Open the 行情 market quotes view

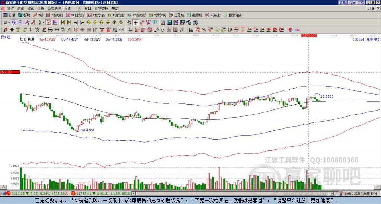(9, 15)
